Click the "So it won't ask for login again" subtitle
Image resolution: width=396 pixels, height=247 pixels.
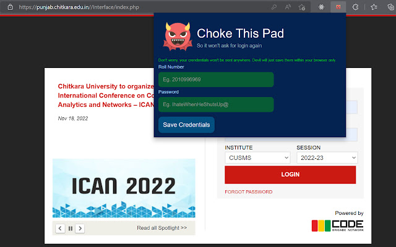click(x=229, y=46)
